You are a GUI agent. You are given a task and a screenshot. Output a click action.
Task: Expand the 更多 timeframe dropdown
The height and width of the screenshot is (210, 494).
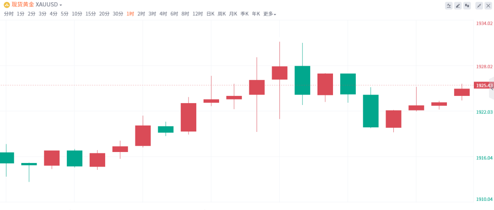pyautogui.click(x=269, y=14)
